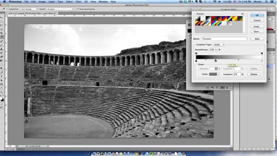This screenshot has height=156, width=277.
Task: Open the status bar document info arrow
Action: 48,146
